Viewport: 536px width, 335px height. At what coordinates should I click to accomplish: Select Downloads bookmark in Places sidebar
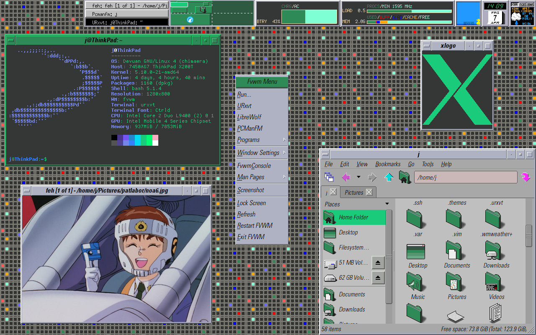pos(354,309)
